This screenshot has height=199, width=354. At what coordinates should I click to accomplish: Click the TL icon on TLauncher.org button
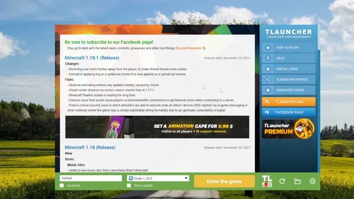267,102
